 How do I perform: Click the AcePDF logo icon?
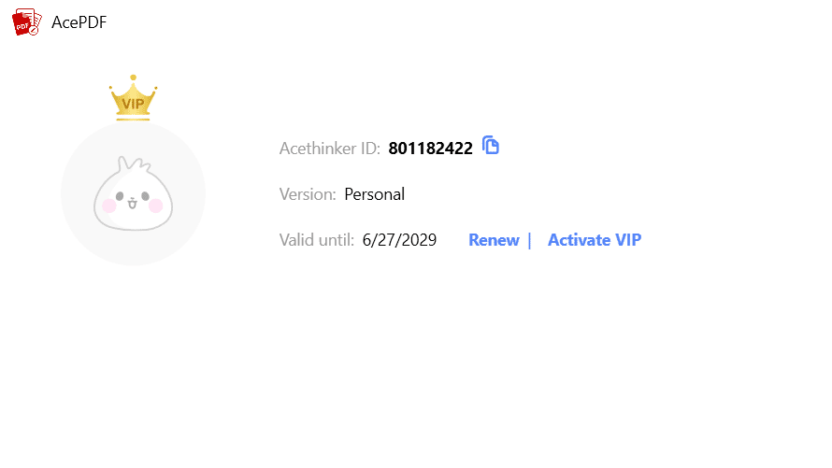click(26, 22)
